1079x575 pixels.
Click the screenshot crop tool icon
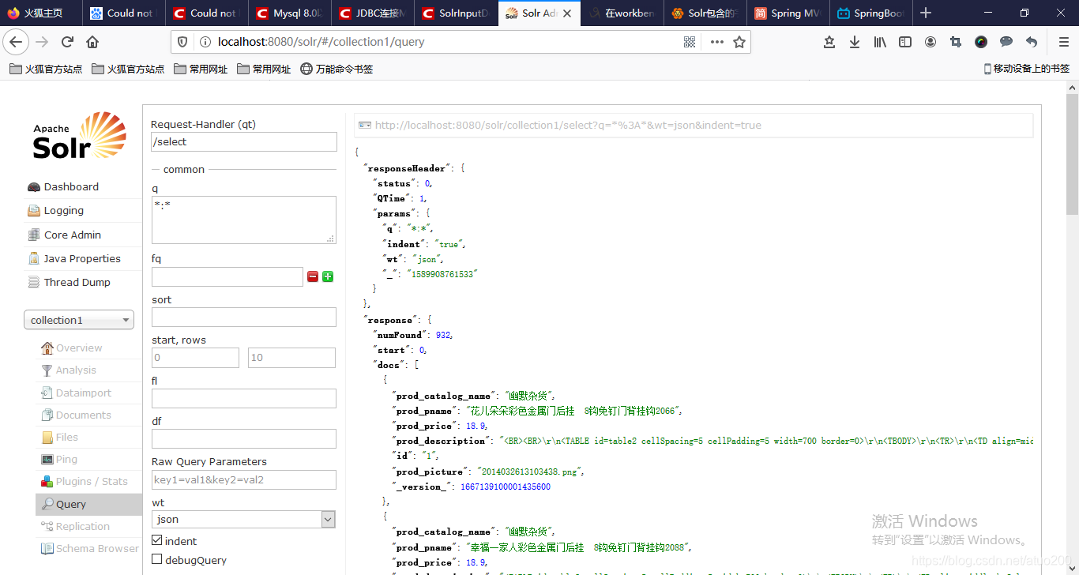[x=956, y=42]
